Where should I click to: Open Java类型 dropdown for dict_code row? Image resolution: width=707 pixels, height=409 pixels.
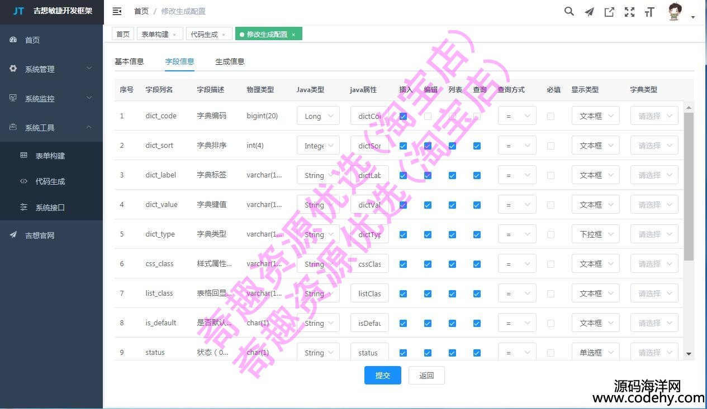pyautogui.click(x=318, y=116)
